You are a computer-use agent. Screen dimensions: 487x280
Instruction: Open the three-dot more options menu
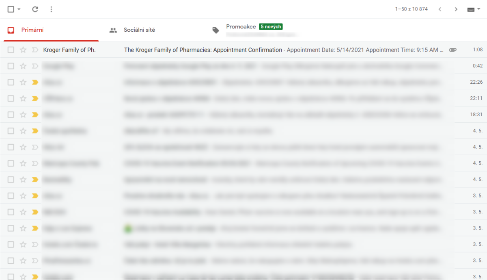pyautogui.click(x=51, y=9)
